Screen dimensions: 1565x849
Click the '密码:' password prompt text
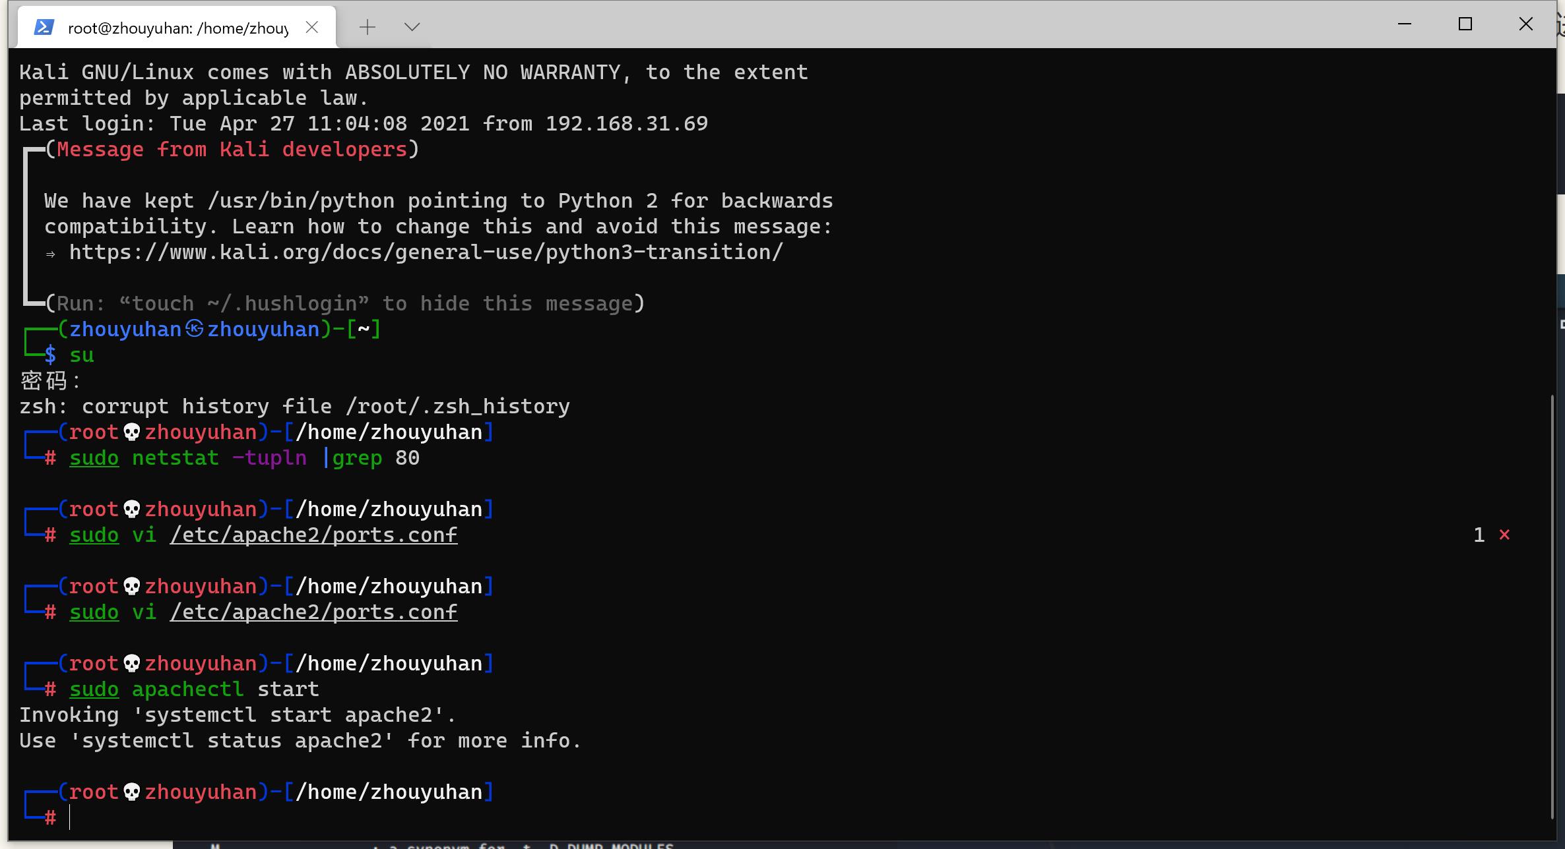[x=50, y=380]
